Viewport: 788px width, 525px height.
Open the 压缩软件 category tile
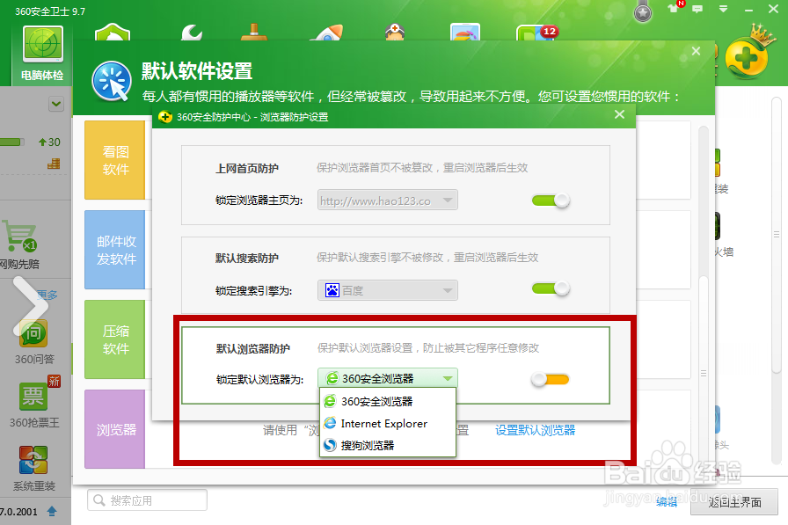pos(115,339)
